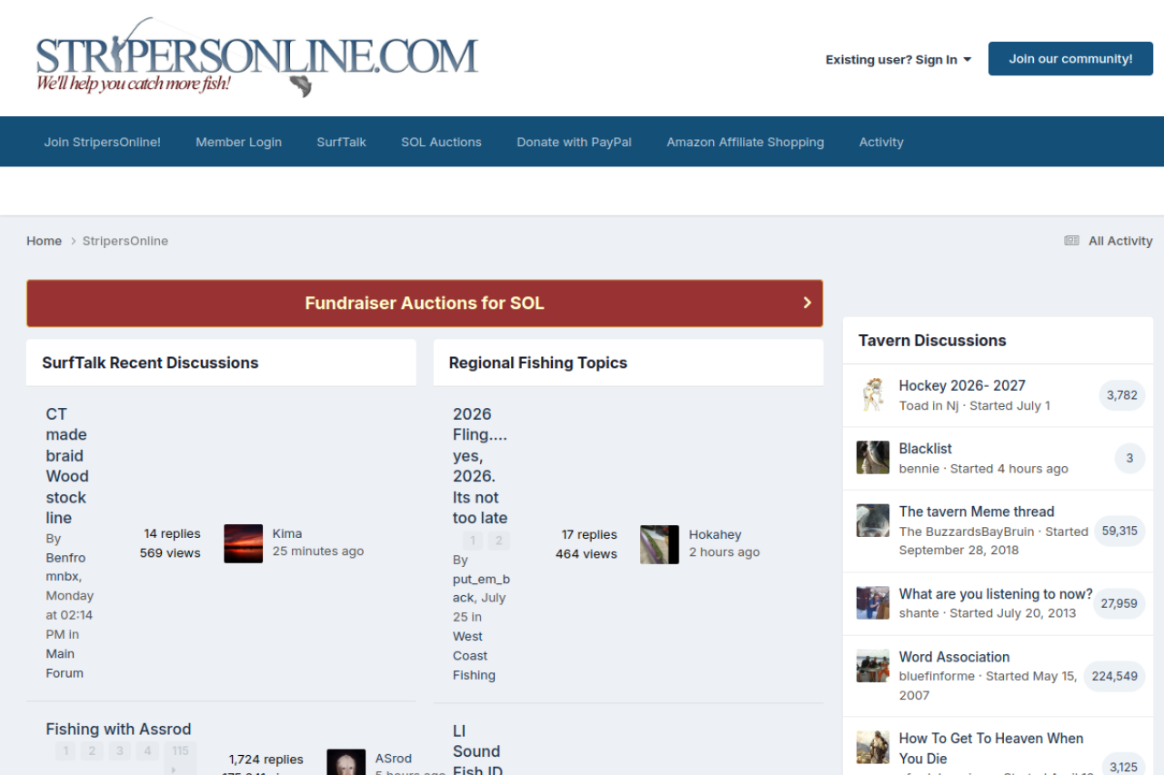Image resolution: width=1164 pixels, height=775 pixels.
Task: Click Join our community button
Action: click(x=1070, y=58)
